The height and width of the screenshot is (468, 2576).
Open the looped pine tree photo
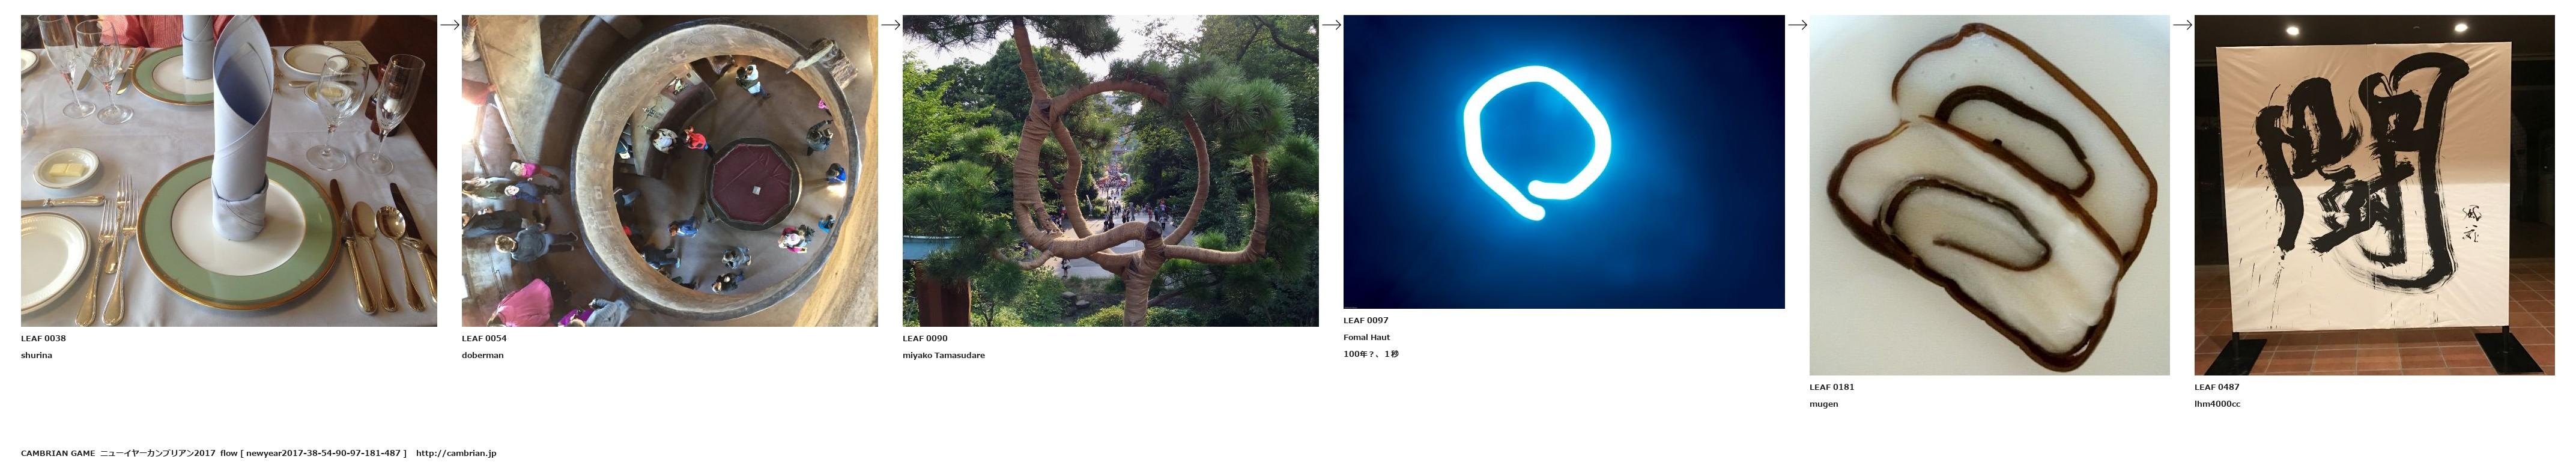[x=1110, y=170]
